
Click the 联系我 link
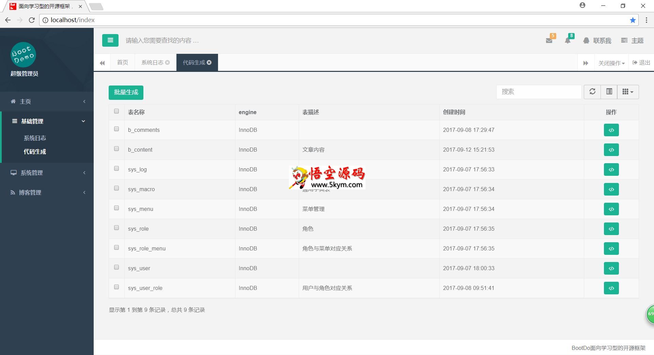(x=597, y=41)
